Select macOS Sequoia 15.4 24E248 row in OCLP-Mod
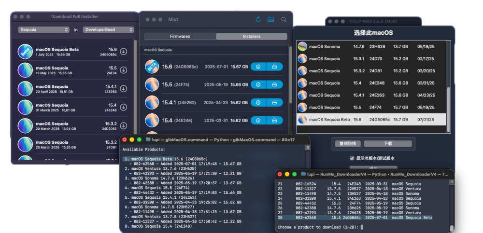The width and height of the screenshot is (483, 233). coord(371,83)
